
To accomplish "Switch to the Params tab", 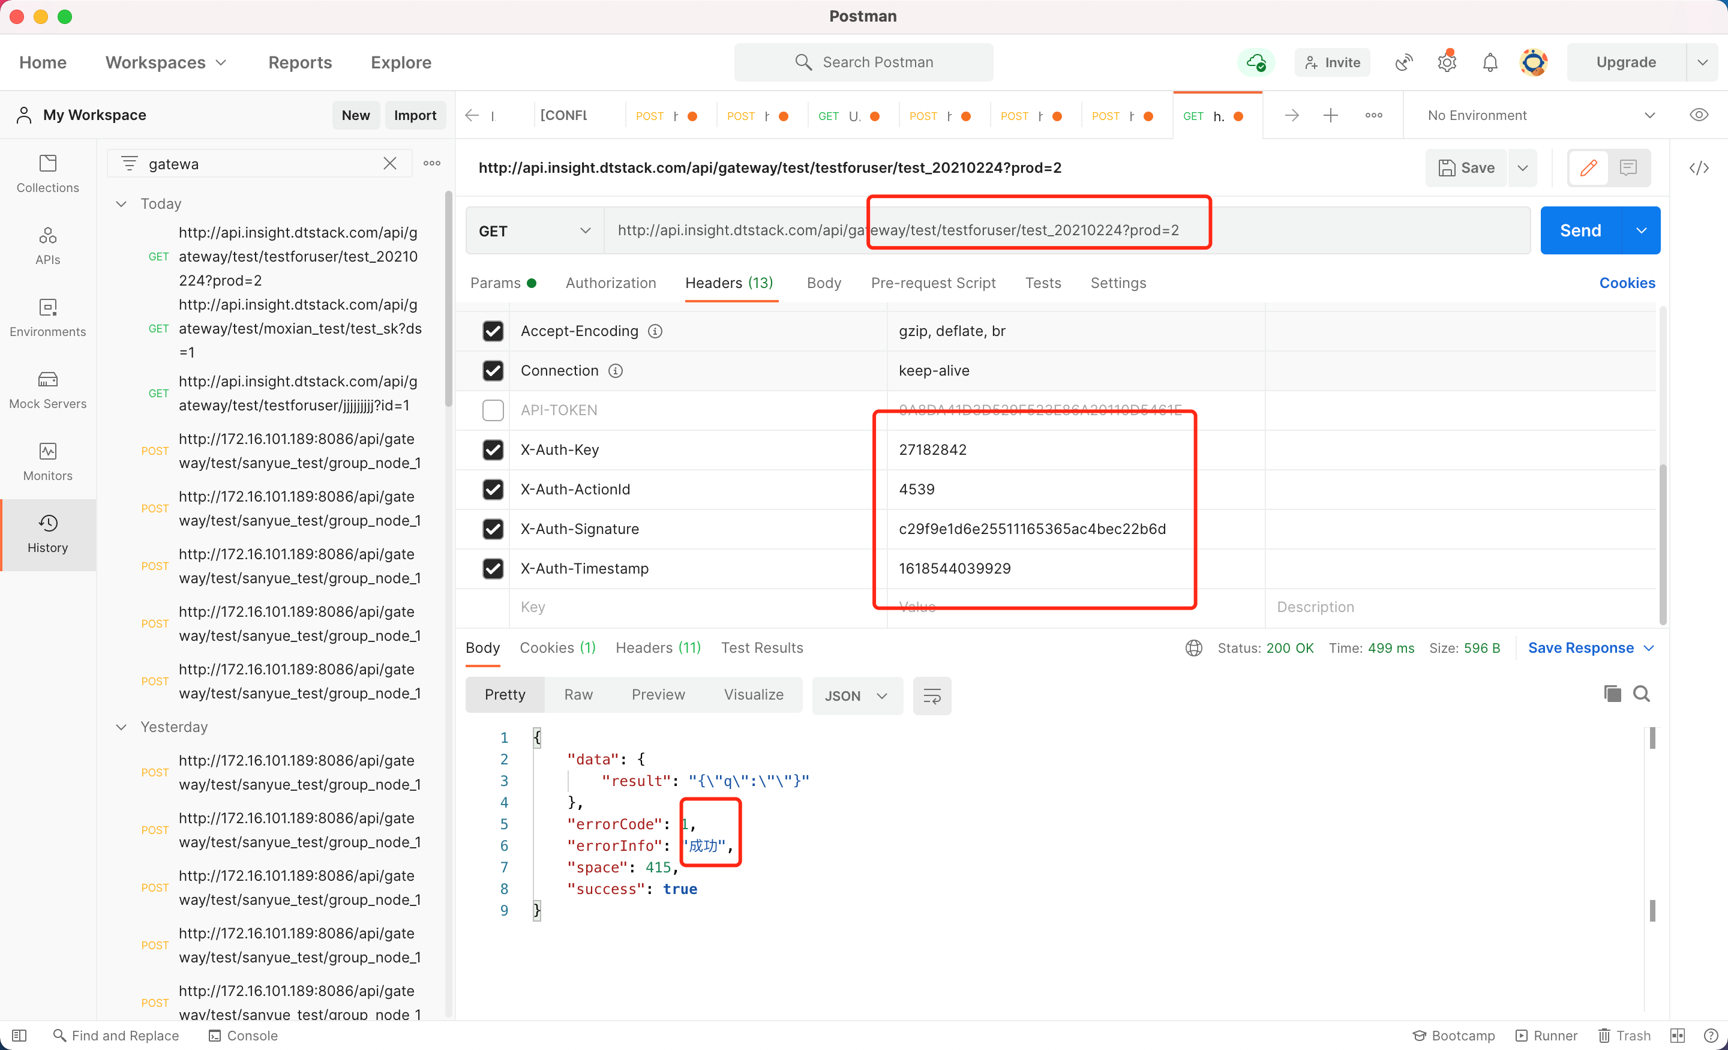I will coord(503,283).
